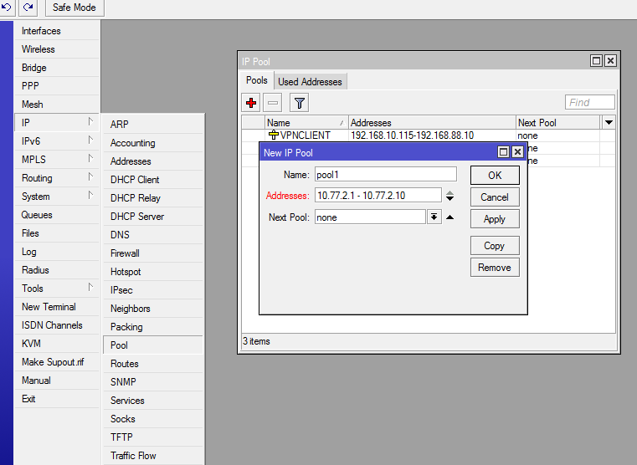Screen dimensions: 637x465
Task: Expand the Routing submenu
Action: pos(57,178)
